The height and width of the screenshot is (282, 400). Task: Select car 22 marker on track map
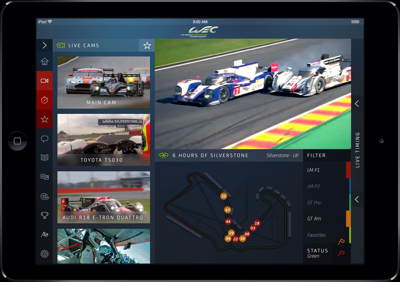tap(236, 239)
